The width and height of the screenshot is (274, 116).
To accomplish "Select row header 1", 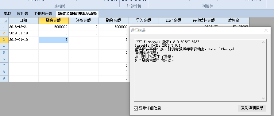I will pos(4,27).
